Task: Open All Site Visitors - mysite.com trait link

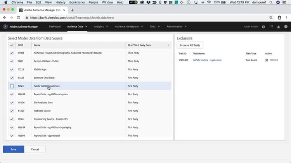Action: 207,60
